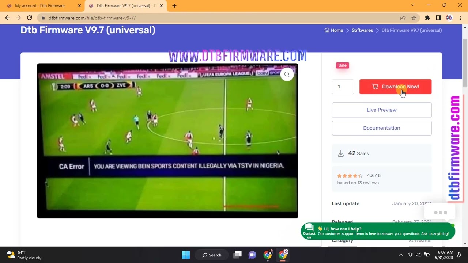This screenshot has width=468, height=263.
Task: Open the Chrome extensions puzzle icon
Action: tap(427, 18)
